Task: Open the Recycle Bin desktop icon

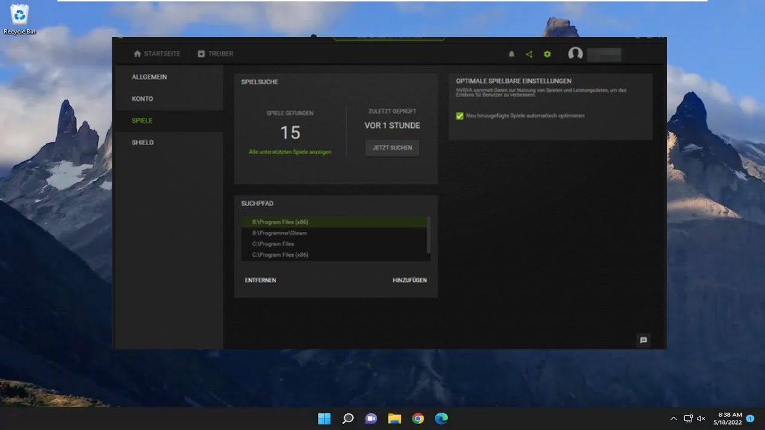Action: (x=20, y=19)
